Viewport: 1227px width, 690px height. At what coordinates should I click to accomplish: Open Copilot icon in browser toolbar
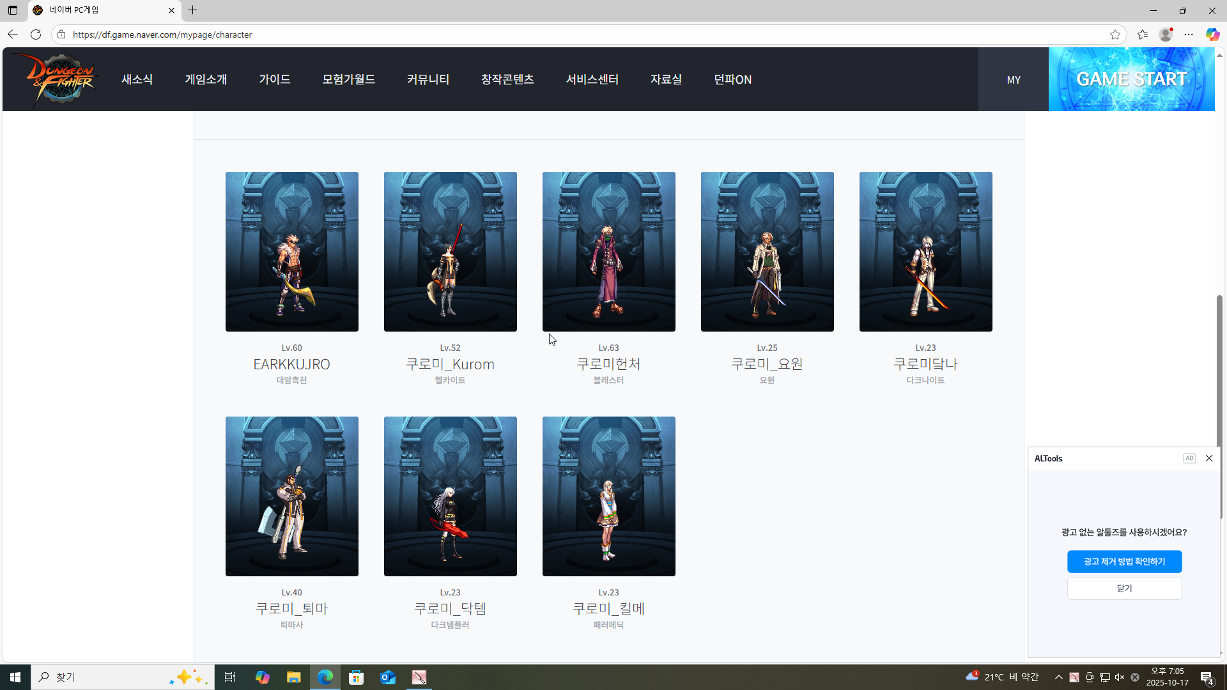(x=1212, y=34)
